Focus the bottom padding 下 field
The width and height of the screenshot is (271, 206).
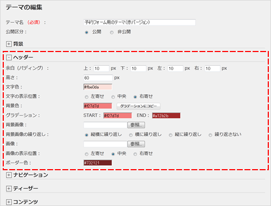(x=138, y=68)
